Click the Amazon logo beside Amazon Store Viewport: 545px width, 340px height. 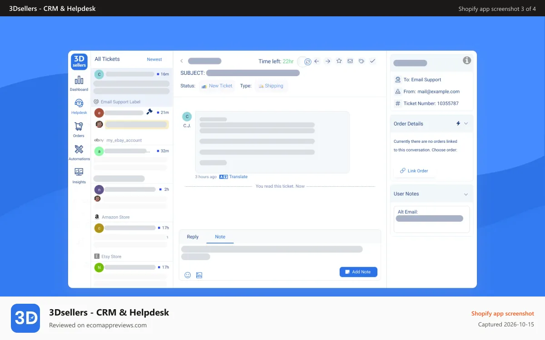97,217
